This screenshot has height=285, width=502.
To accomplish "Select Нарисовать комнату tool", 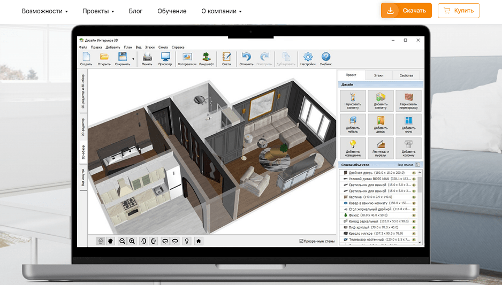I will point(353,101).
